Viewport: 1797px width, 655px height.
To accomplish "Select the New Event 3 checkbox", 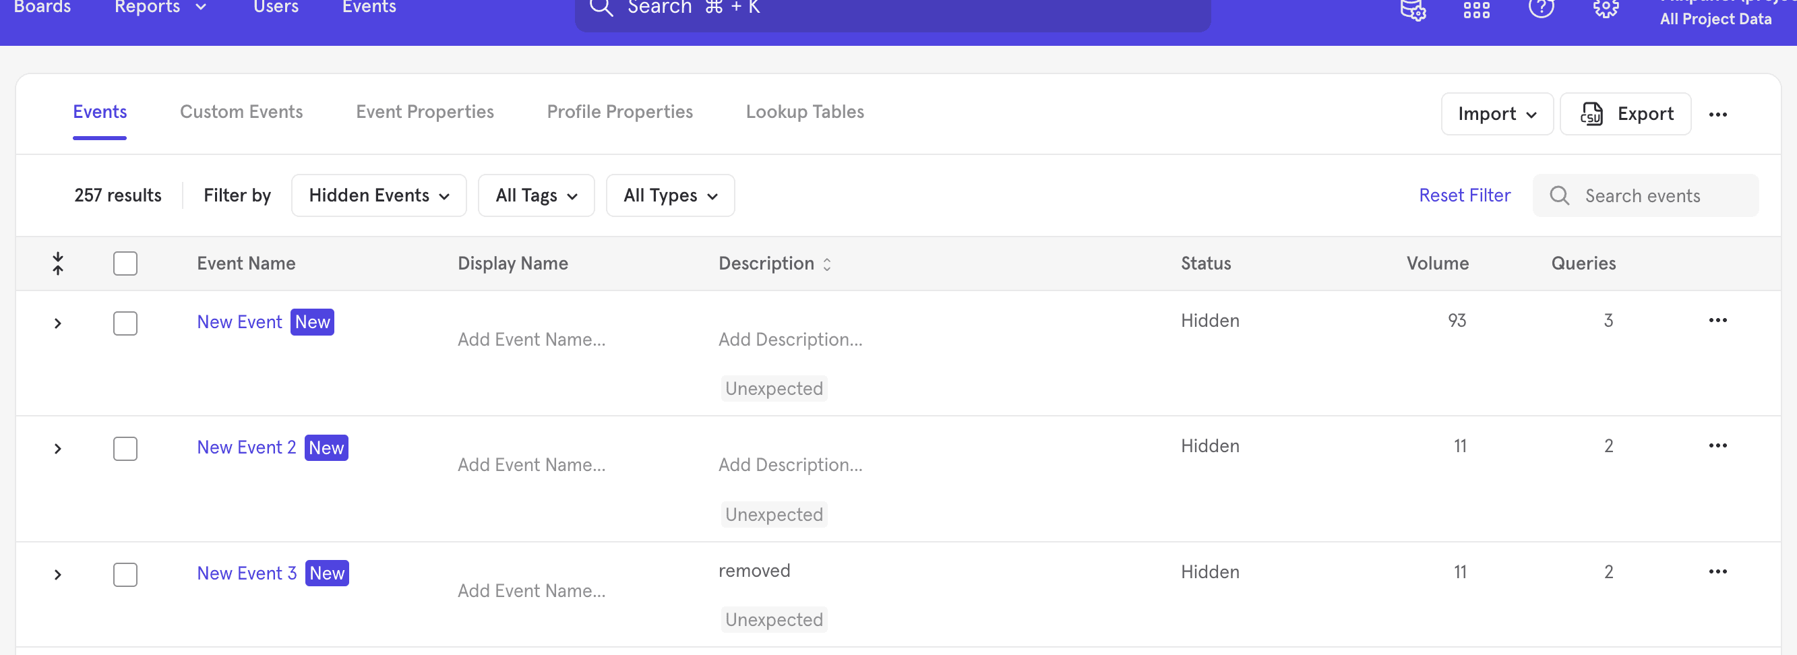I will (125, 575).
